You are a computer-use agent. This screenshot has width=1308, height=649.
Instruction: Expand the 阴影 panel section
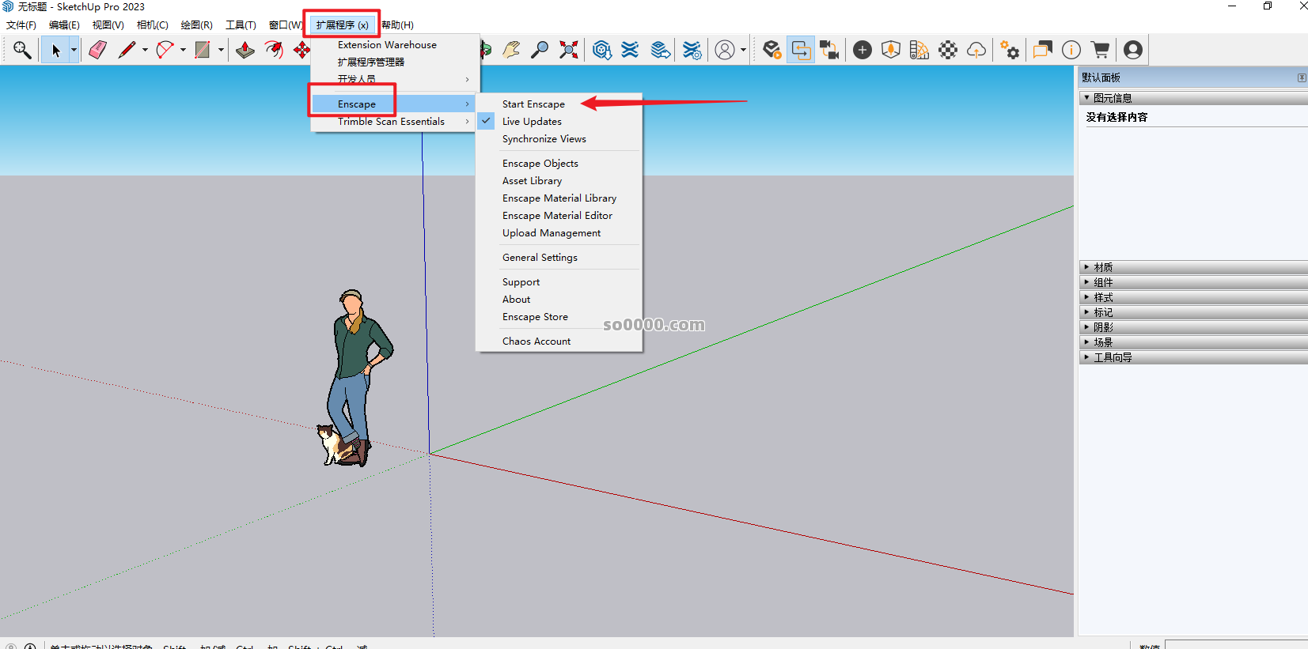pos(1103,327)
